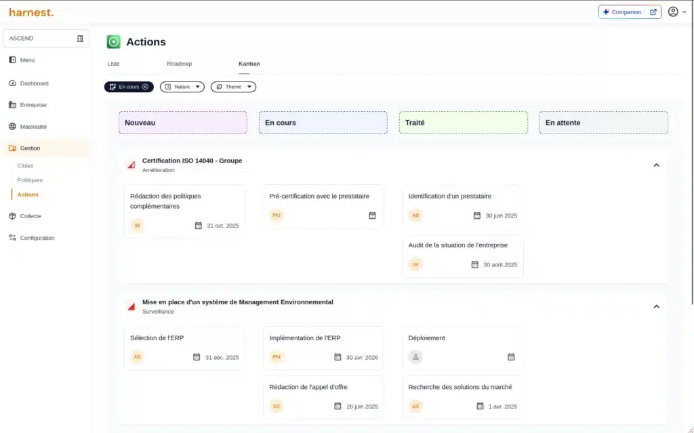
Task: Click calendar icon on Pré-certification card
Action: point(372,215)
